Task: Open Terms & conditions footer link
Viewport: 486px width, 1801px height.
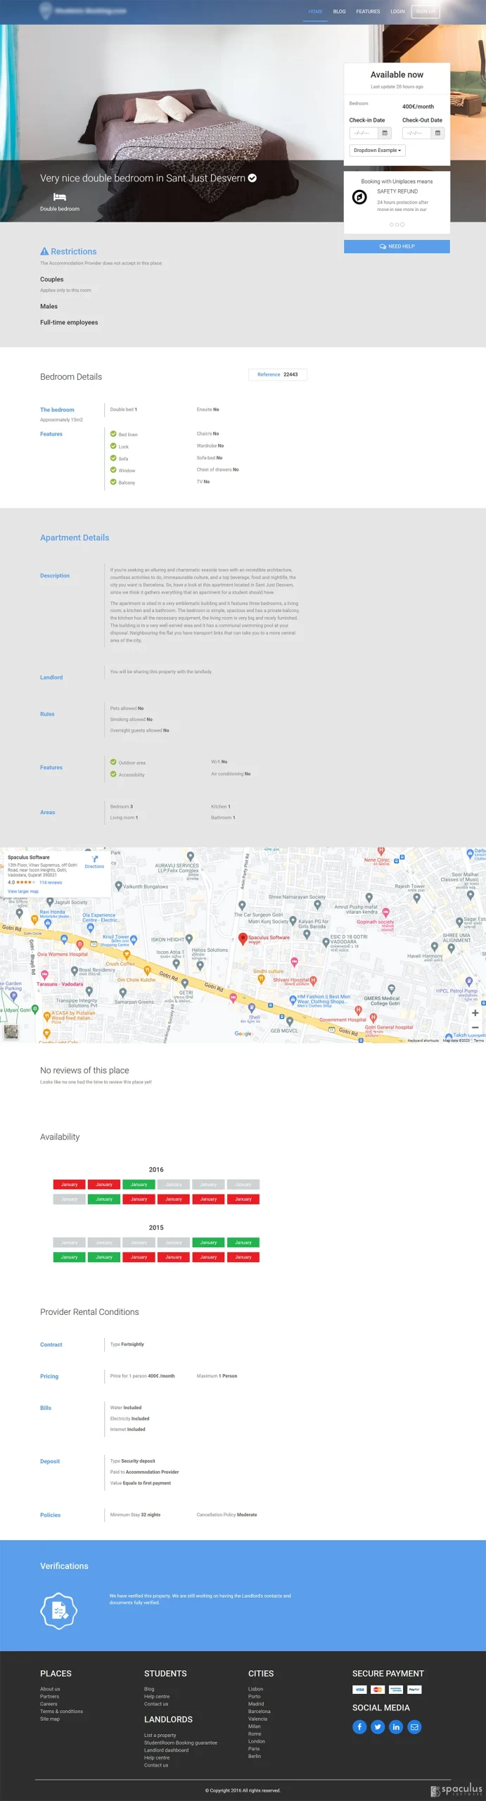Action: [x=61, y=1711]
